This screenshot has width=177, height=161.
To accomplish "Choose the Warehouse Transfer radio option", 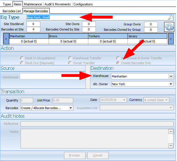I will (x=70, y=58).
